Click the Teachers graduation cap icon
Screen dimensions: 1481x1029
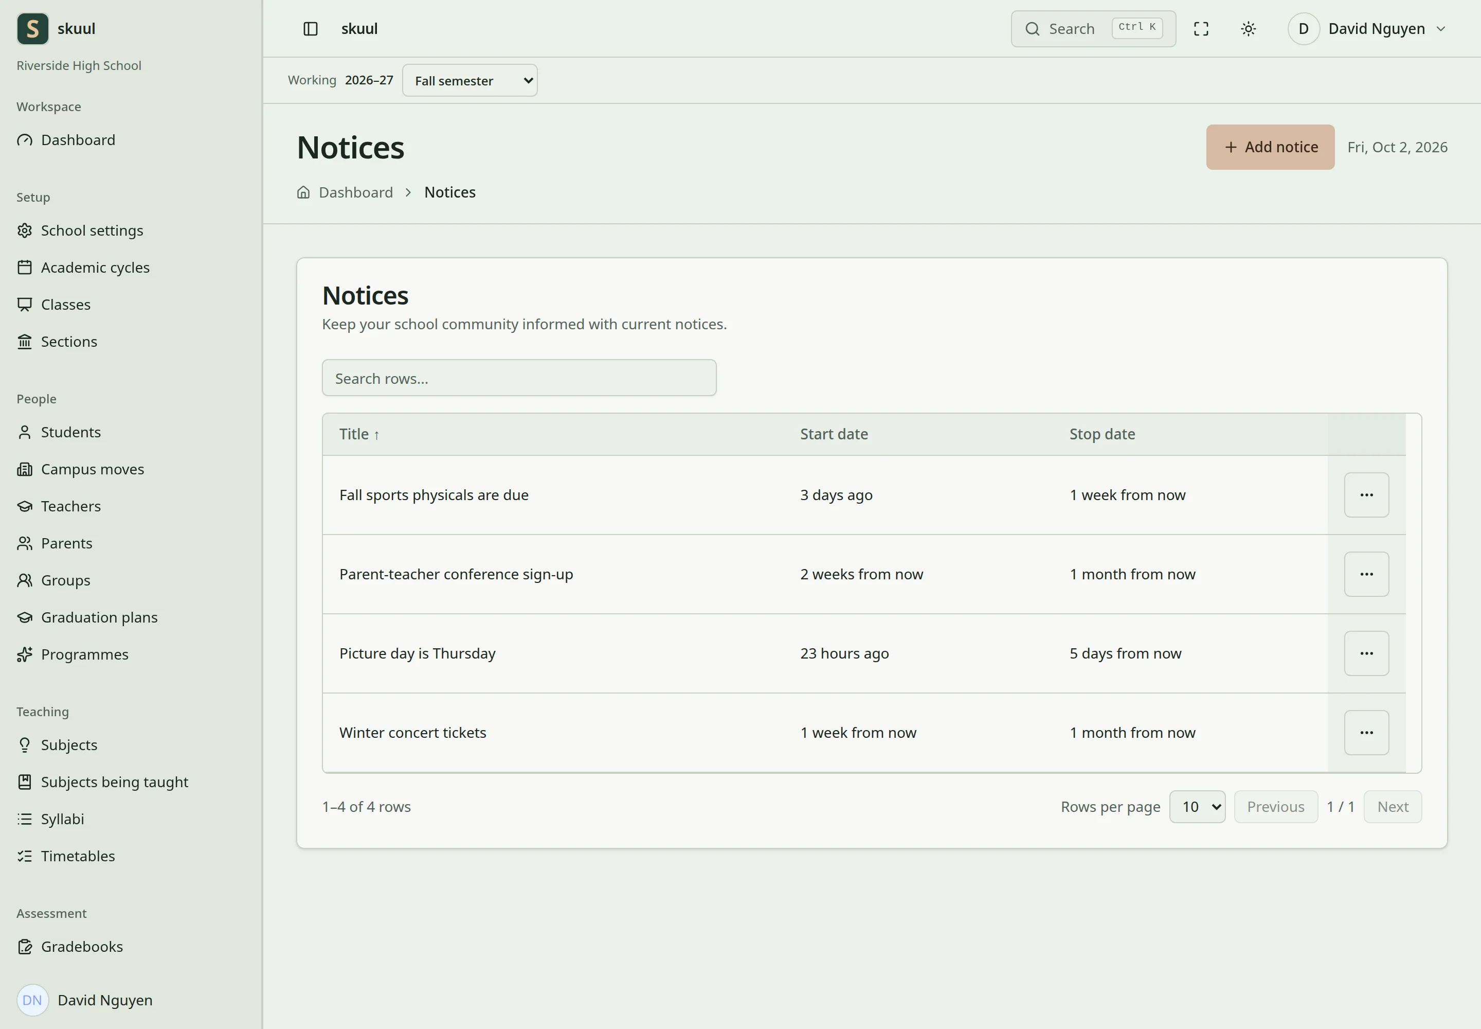coord(25,506)
